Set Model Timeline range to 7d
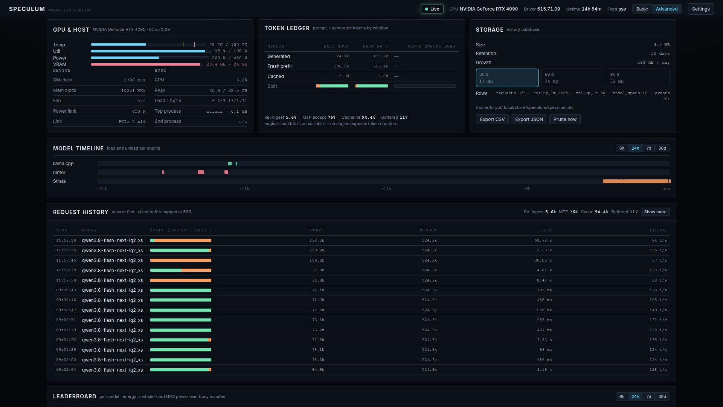Screen dimensions: 723x407 click(x=648, y=148)
